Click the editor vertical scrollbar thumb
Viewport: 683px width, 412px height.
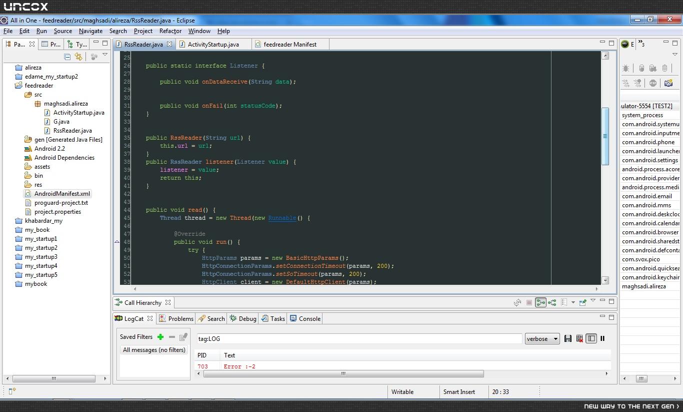pos(605,136)
